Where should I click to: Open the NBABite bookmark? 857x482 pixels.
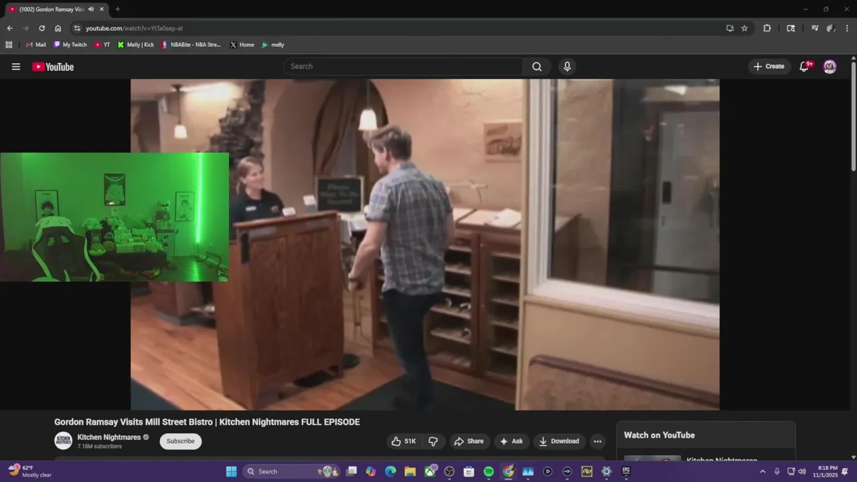tap(191, 45)
